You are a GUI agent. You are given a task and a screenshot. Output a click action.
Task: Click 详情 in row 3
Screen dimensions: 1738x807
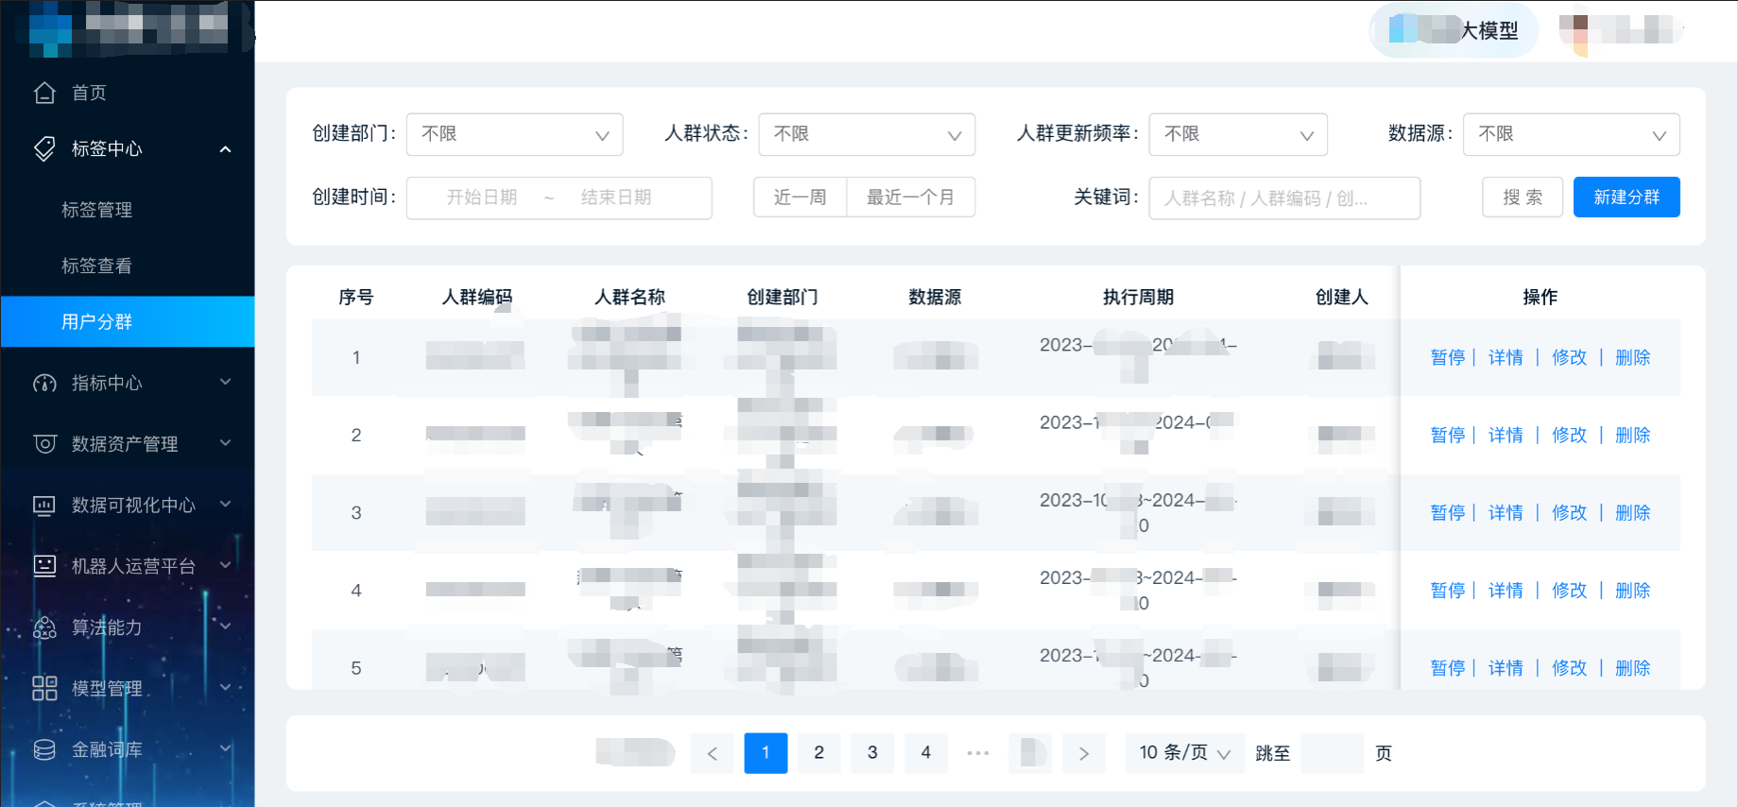(1506, 512)
